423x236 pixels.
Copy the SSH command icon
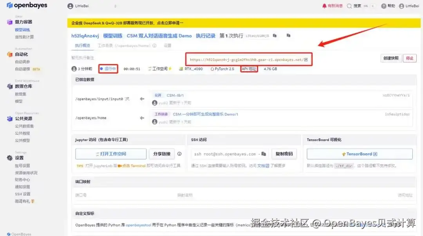264,154
